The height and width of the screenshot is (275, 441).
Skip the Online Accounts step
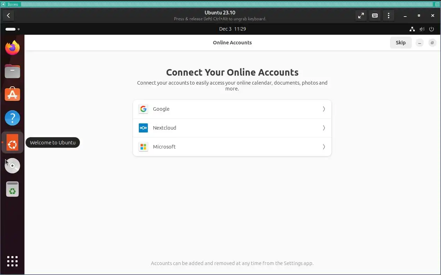coord(401,43)
